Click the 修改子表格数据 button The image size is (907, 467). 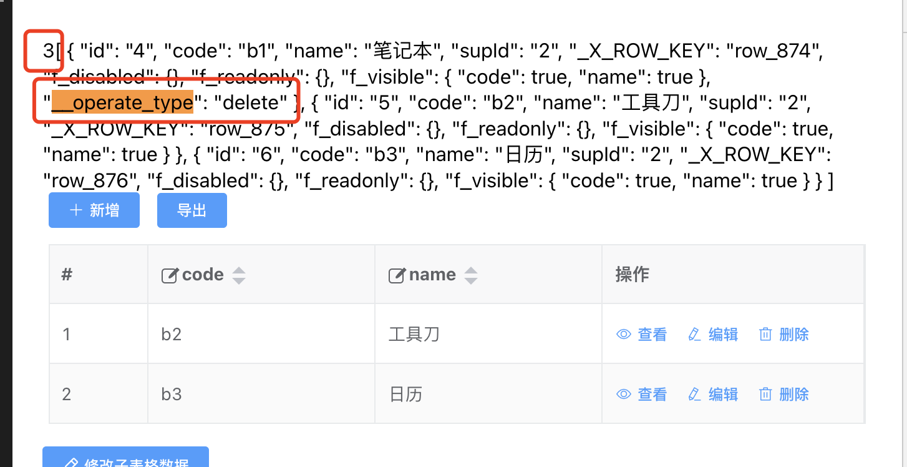[125, 461]
